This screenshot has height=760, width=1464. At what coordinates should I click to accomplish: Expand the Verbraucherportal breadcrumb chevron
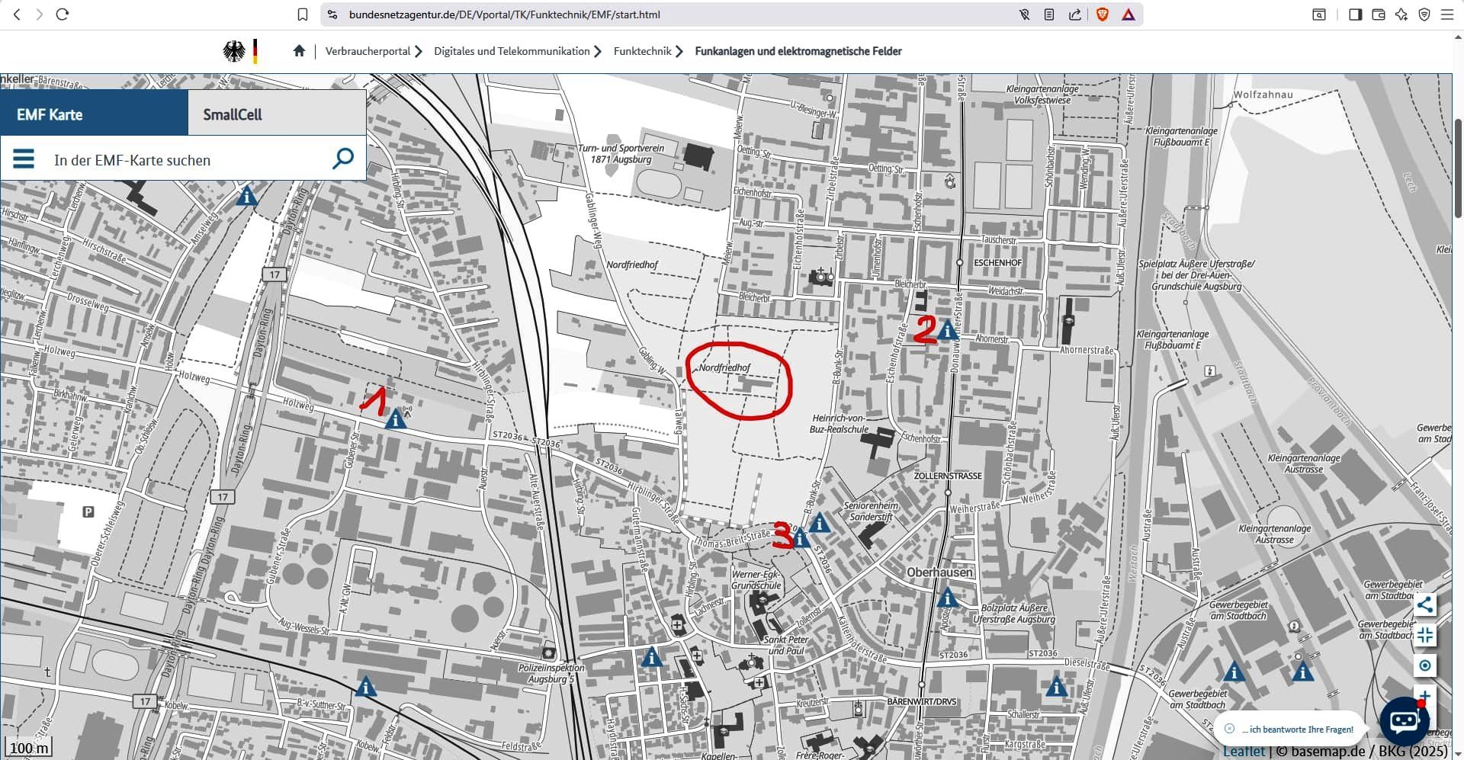[x=419, y=52]
